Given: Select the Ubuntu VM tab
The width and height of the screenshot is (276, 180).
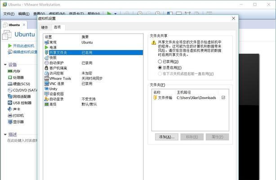Looking at the screenshot, I should pos(14,25).
